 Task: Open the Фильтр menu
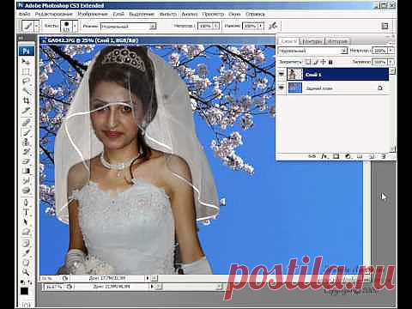click(168, 14)
